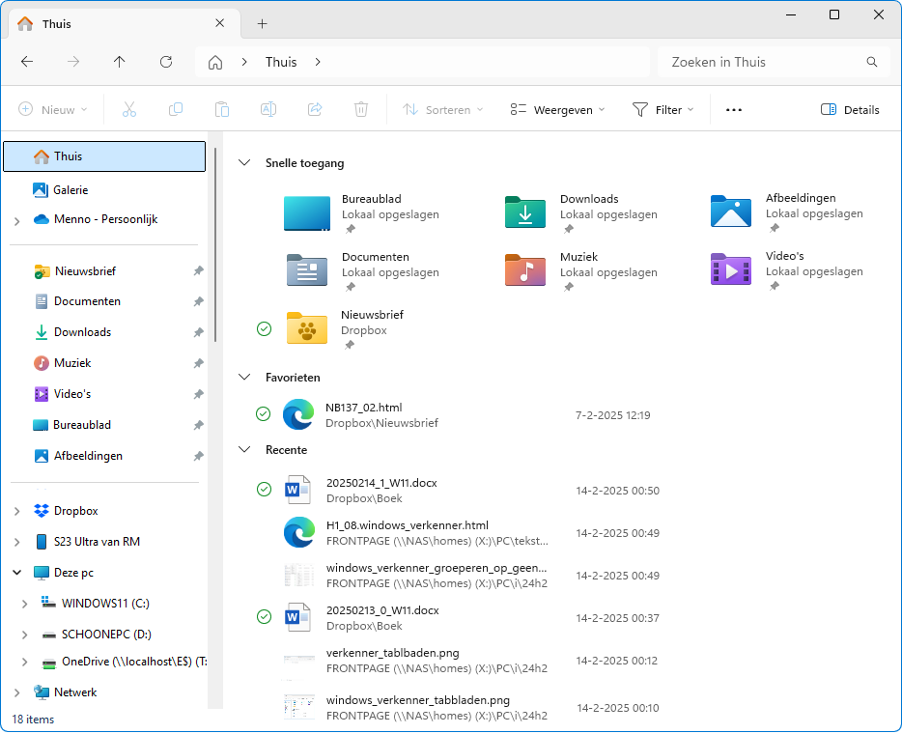Open the Filter dropdown
The width and height of the screenshot is (902, 734).
(x=662, y=109)
